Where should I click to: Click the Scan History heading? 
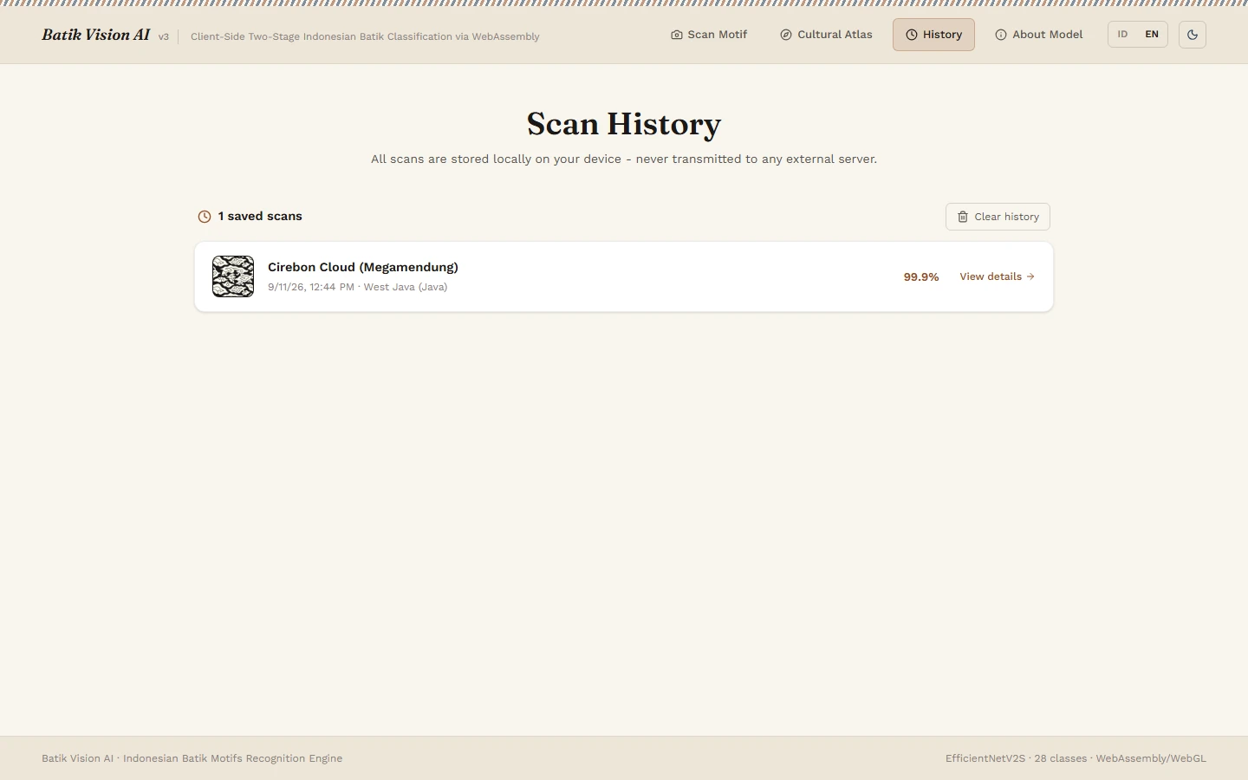[x=624, y=124]
